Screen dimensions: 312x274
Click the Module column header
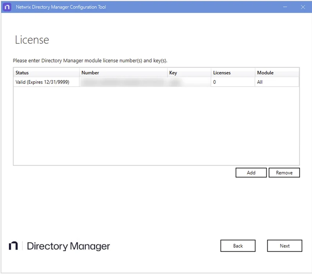pos(277,73)
